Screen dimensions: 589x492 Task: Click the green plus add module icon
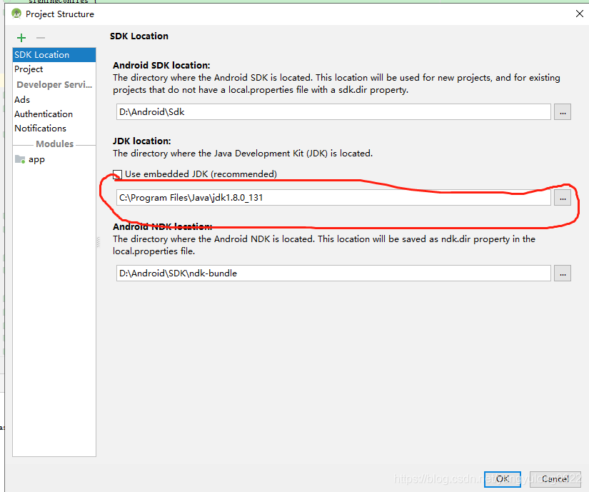click(21, 38)
